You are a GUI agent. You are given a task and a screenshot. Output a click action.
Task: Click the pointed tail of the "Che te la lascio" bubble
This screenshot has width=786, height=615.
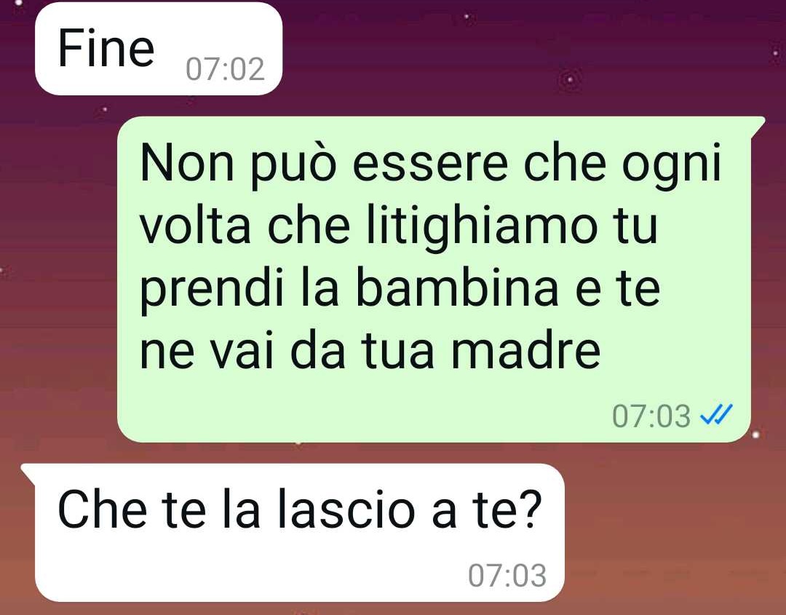[28, 472]
